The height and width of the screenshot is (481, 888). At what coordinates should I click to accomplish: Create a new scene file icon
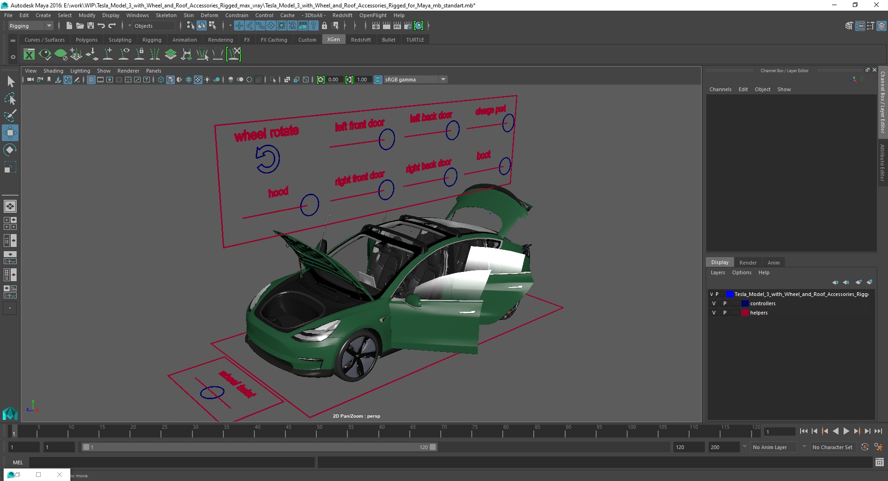[x=69, y=26]
